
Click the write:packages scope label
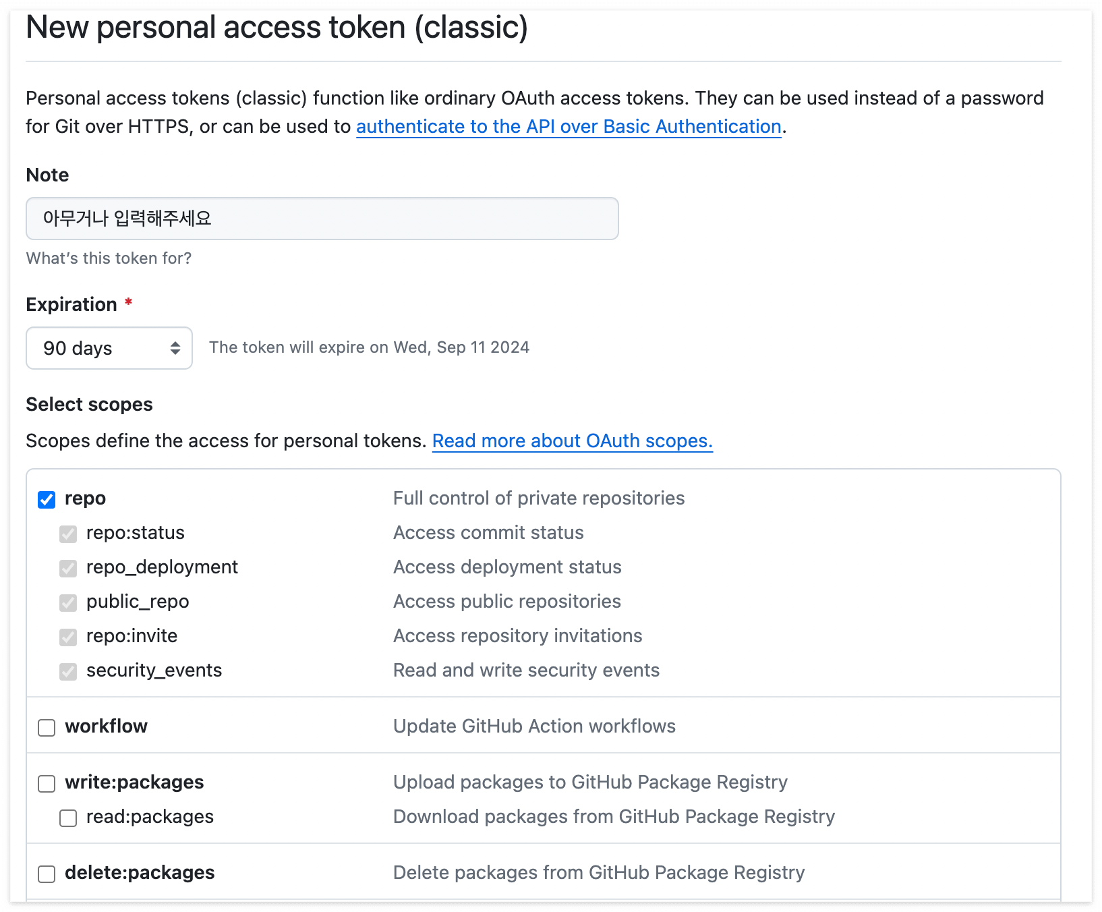134,782
